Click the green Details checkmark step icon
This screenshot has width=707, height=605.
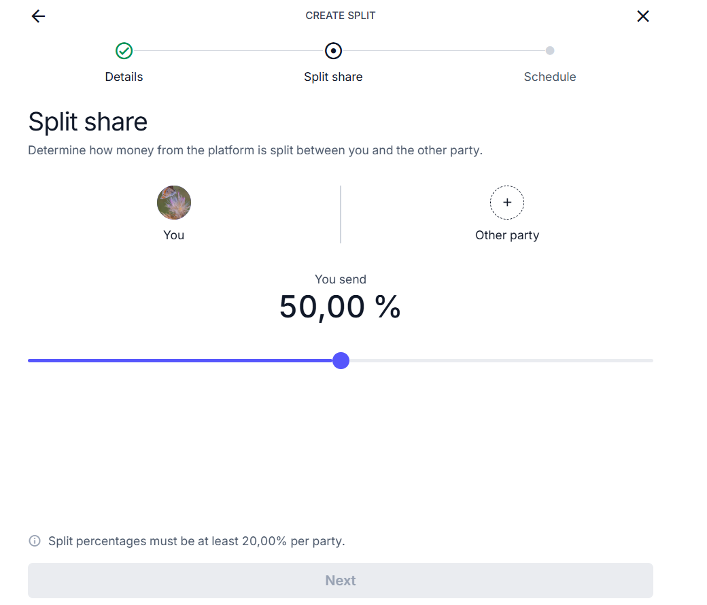[x=124, y=51]
